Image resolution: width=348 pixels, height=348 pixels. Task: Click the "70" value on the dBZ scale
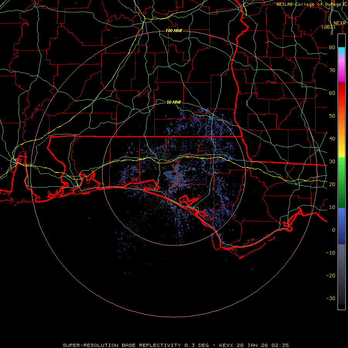pyautogui.click(x=332, y=70)
